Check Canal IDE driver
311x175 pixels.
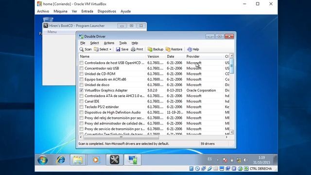81,102
